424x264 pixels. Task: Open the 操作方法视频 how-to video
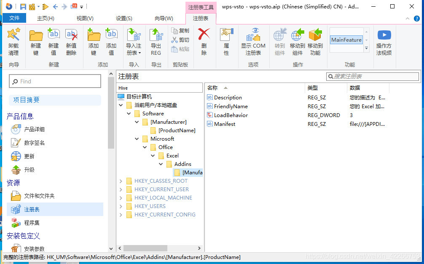click(x=384, y=41)
